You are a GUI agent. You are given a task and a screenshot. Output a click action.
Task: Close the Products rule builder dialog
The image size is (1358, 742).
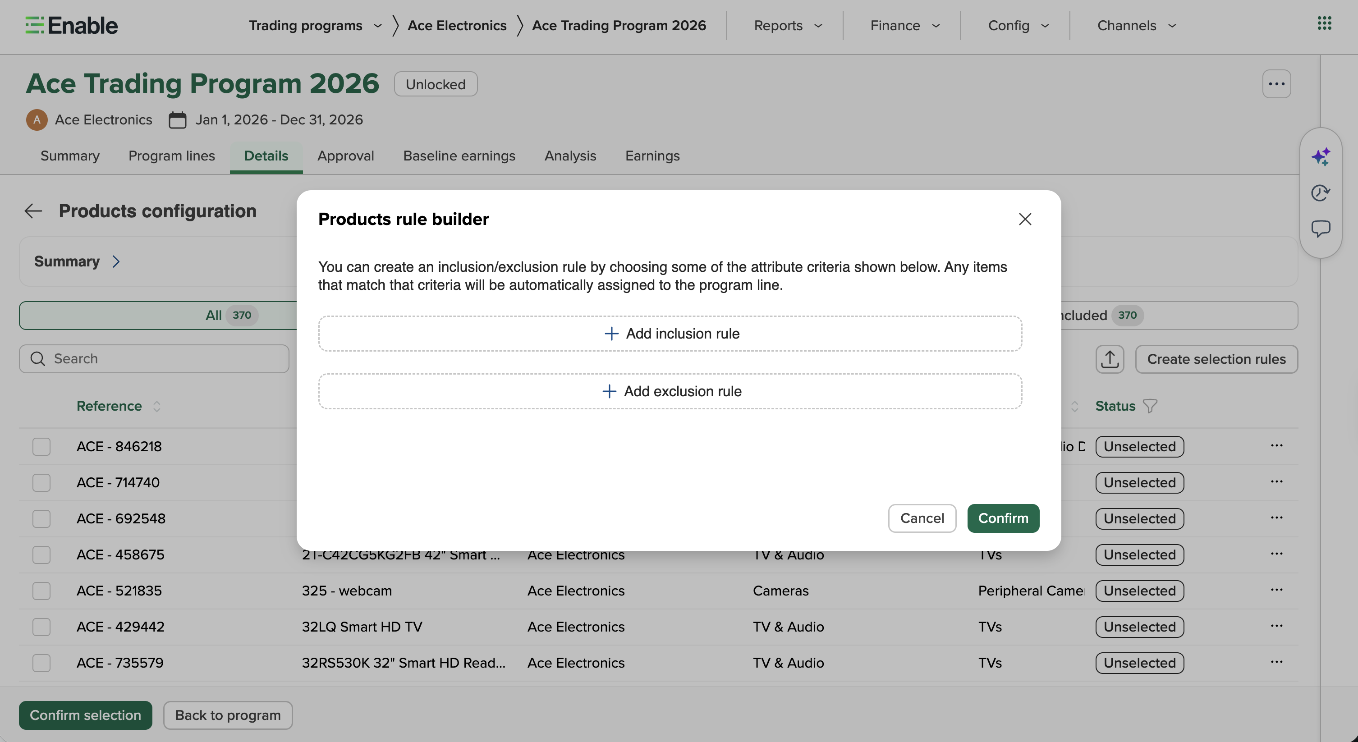click(x=1025, y=219)
